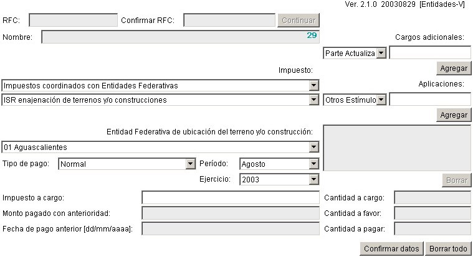Click the Continuar button
The image size is (473, 257).
tap(299, 21)
